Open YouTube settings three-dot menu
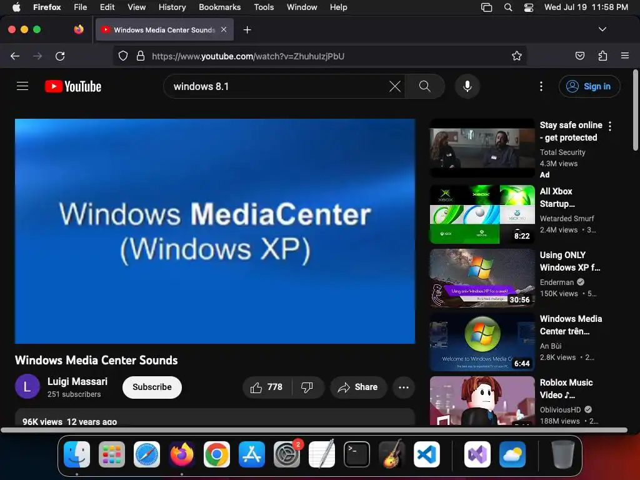 pos(541,86)
